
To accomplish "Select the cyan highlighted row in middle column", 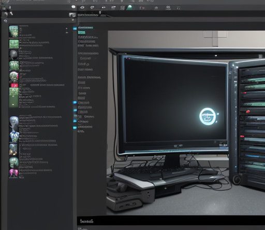I will (85, 27).
